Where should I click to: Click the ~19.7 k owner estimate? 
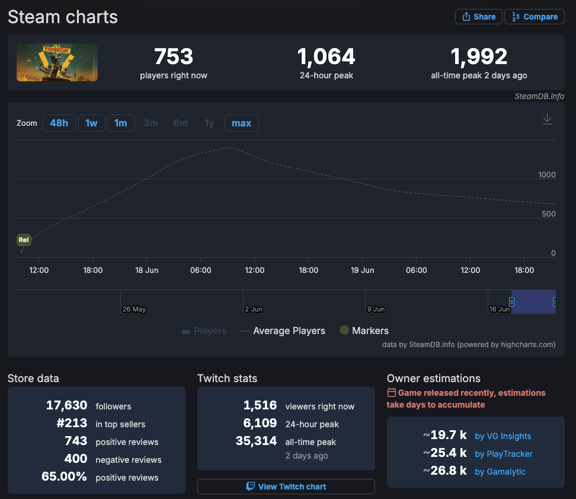445,435
